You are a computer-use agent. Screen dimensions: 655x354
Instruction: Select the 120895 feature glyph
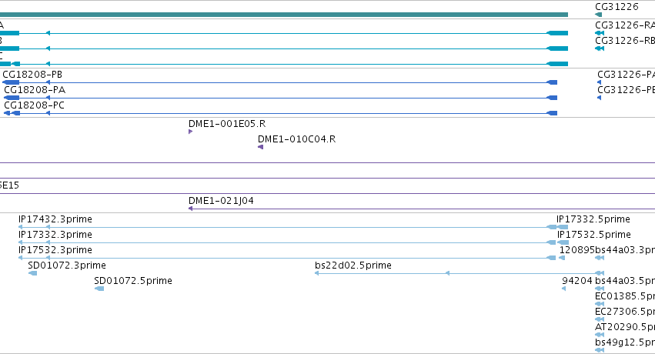point(563,258)
